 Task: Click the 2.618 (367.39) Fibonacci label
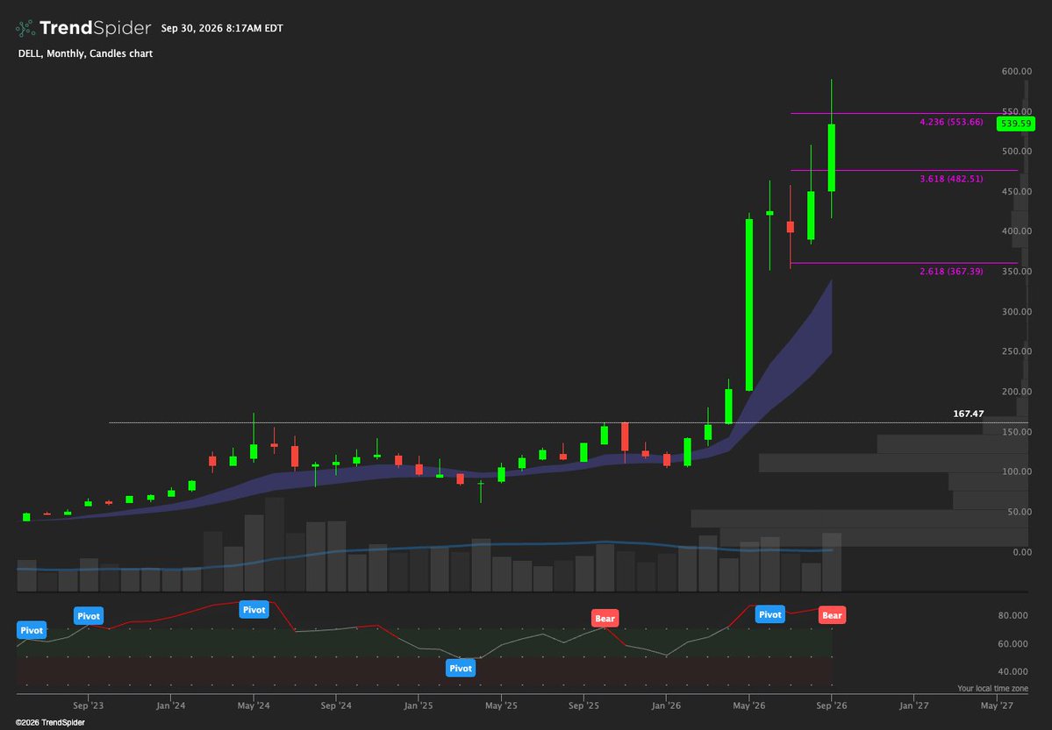tap(951, 272)
